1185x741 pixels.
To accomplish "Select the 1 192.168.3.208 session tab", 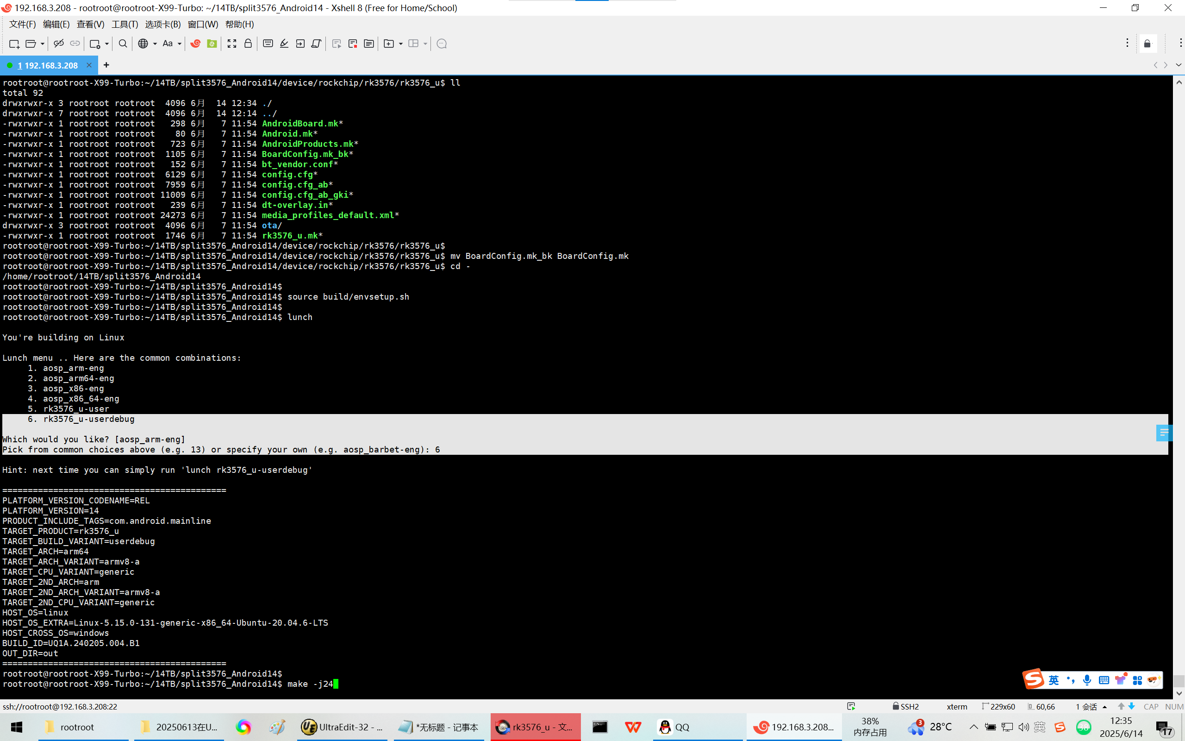I will (x=48, y=65).
